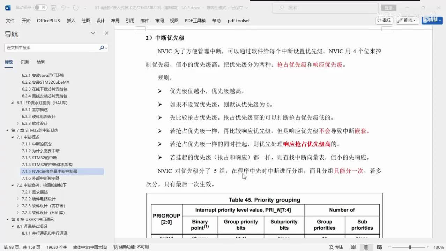Open the 邮件 (Mailings) tab

coord(145,21)
